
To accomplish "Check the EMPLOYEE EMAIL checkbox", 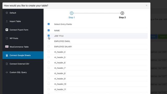I will tap(49, 41).
